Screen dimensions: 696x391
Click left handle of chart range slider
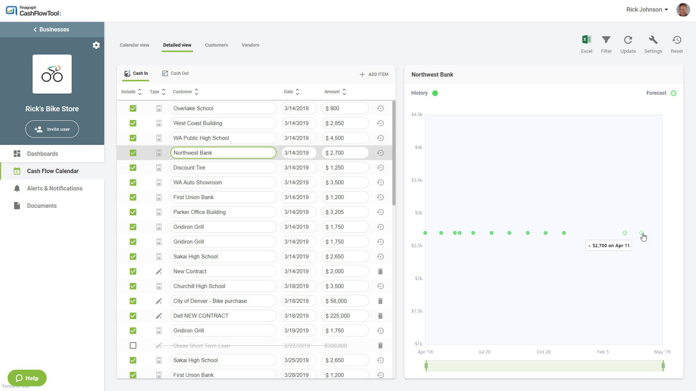[426, 366]
